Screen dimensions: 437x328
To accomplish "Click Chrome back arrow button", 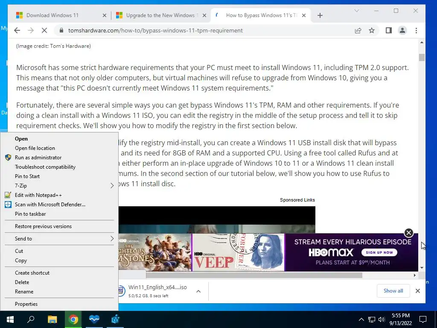I will 17,30.
